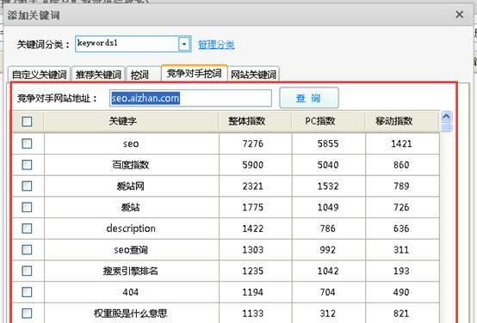Click the 移动指数 column header
The image size is (477, 323).
(x=401, y=121)
